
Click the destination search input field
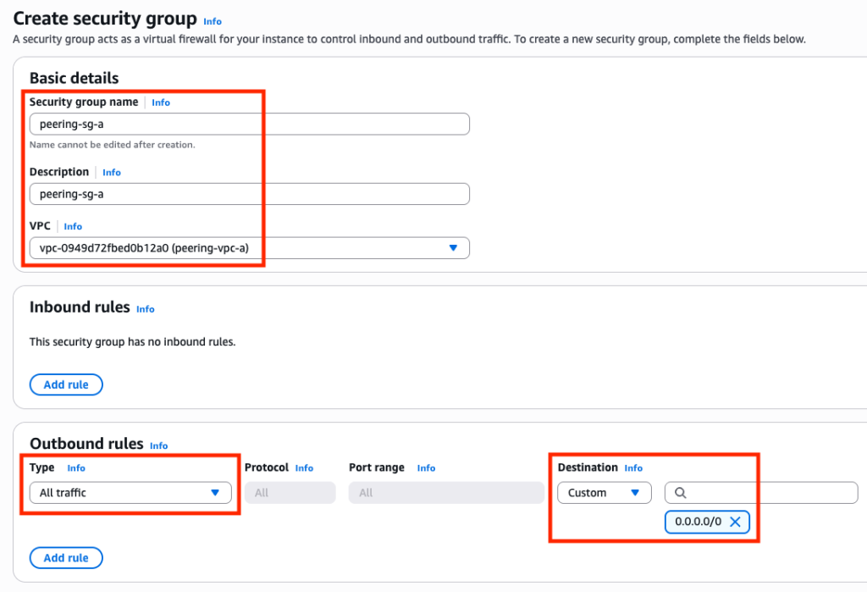point(761,492)
